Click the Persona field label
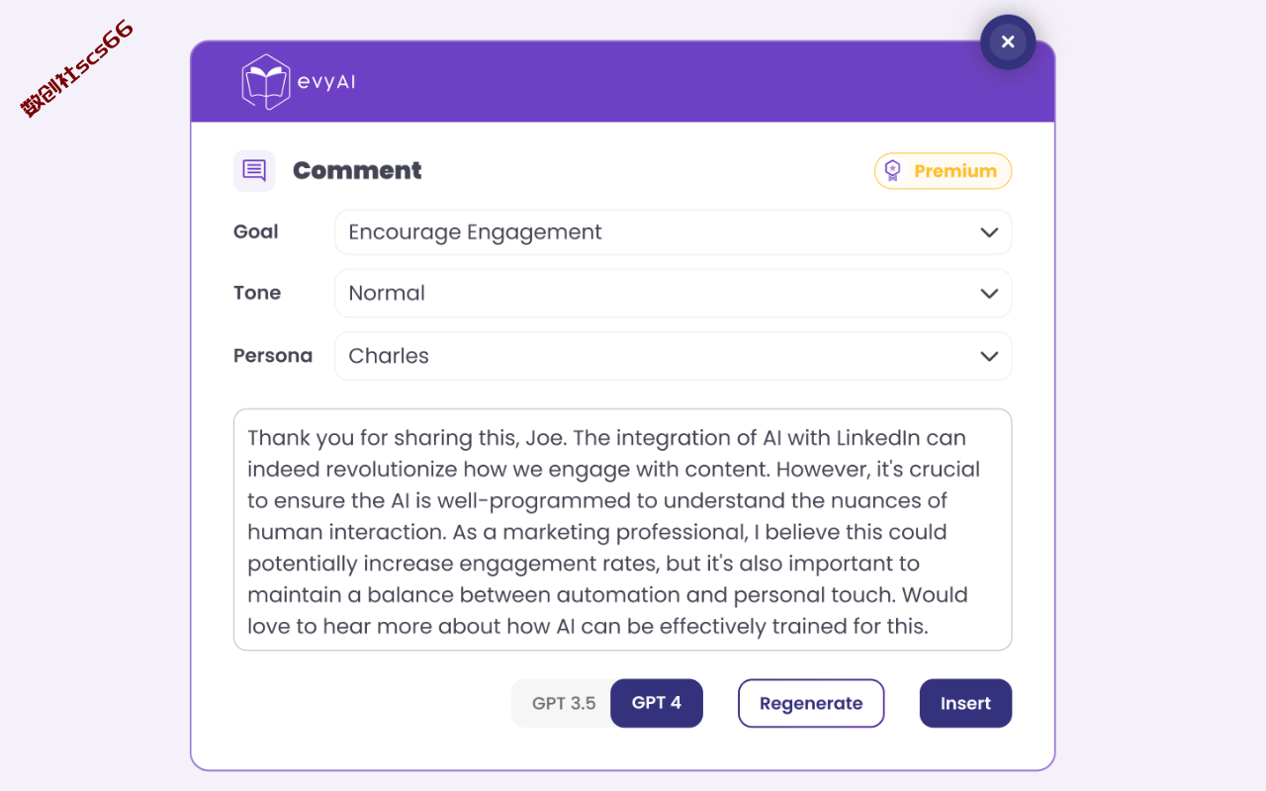1266x791 pixels. click(273, 355)
